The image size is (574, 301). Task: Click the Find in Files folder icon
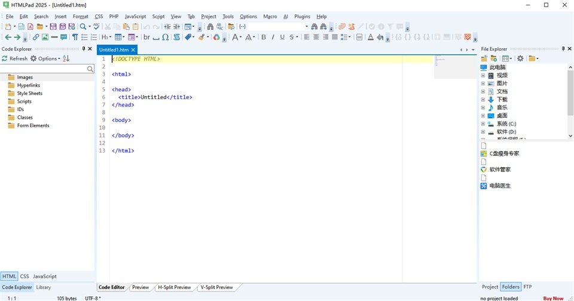click(x=231, y=27)
